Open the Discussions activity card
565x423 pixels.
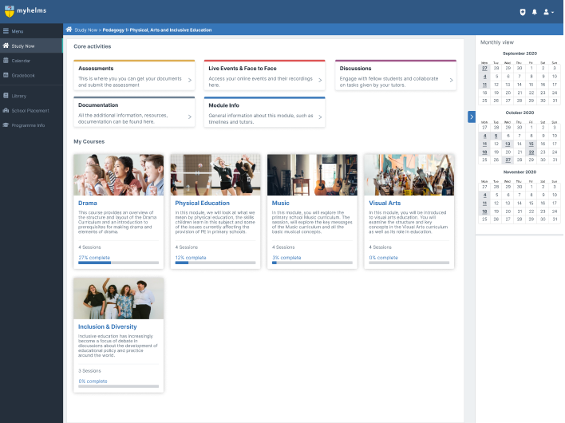tap(395, 73)
